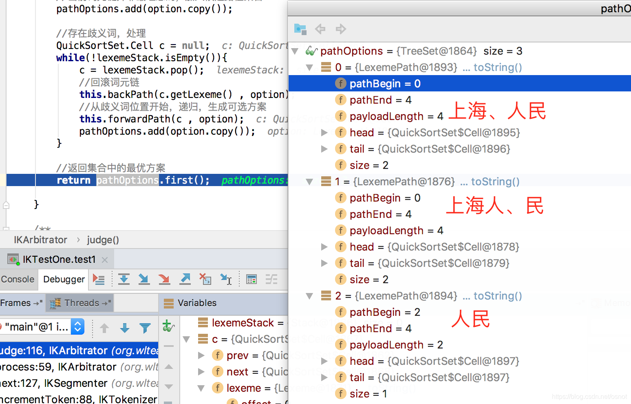Click the frames filter funnel icon
The image size is (631, 404).
145,328
